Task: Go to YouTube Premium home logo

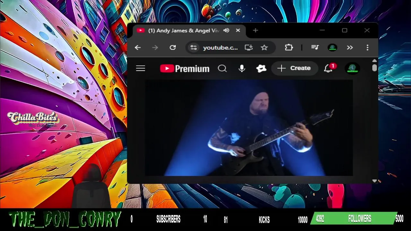Action: coord(185,69)
